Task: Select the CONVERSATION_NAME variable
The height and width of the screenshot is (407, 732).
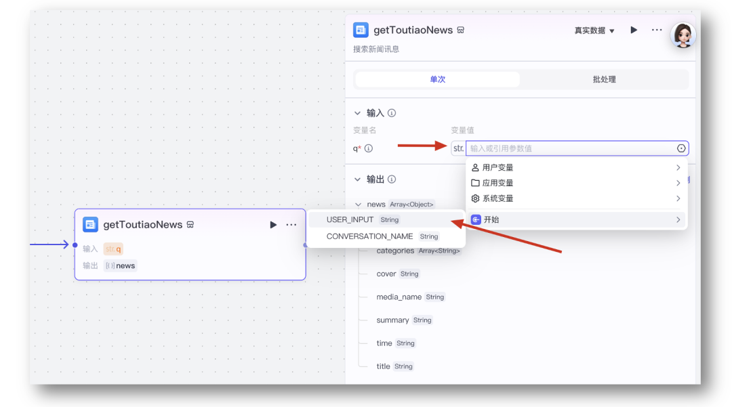Action: (x=386, y=236)
